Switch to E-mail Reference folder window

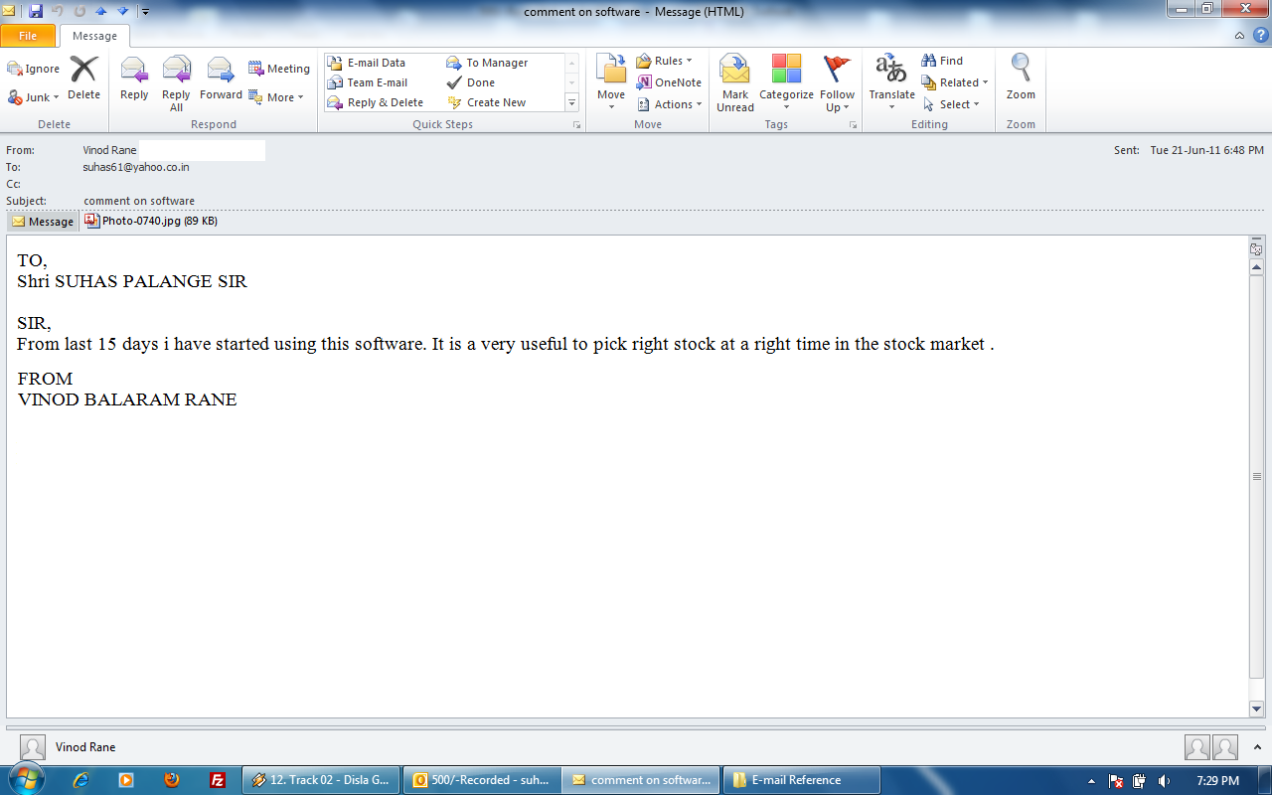pos(801,780)
